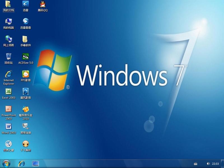Select the PowerPoint 2003 shortcut
Viewport: 224px width, 168px height.
pyautogui.click(x=9, y=113)
